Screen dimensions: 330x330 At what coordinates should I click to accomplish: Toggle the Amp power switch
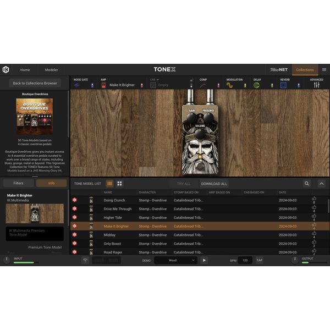coord(142,85)
